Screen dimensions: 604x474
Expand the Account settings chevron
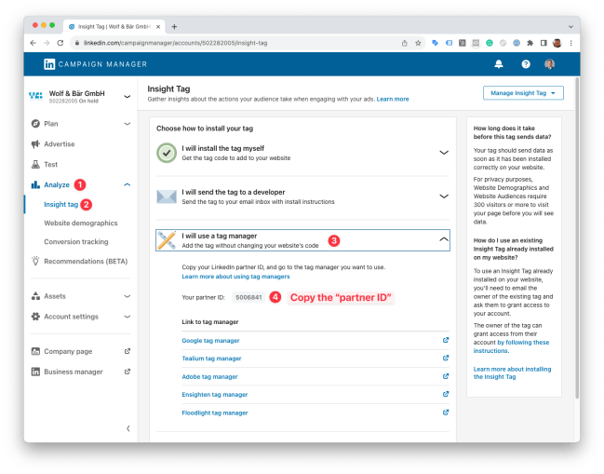pos(127,317)
